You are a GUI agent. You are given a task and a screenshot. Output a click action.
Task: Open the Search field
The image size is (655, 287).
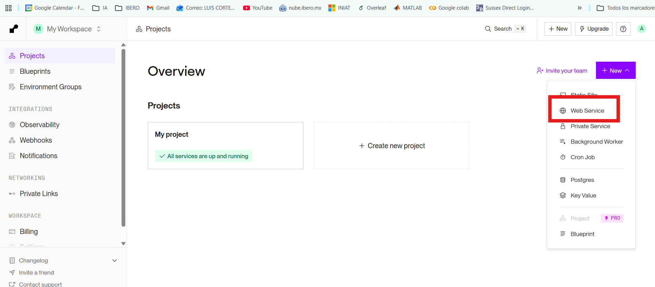point(505,29)
